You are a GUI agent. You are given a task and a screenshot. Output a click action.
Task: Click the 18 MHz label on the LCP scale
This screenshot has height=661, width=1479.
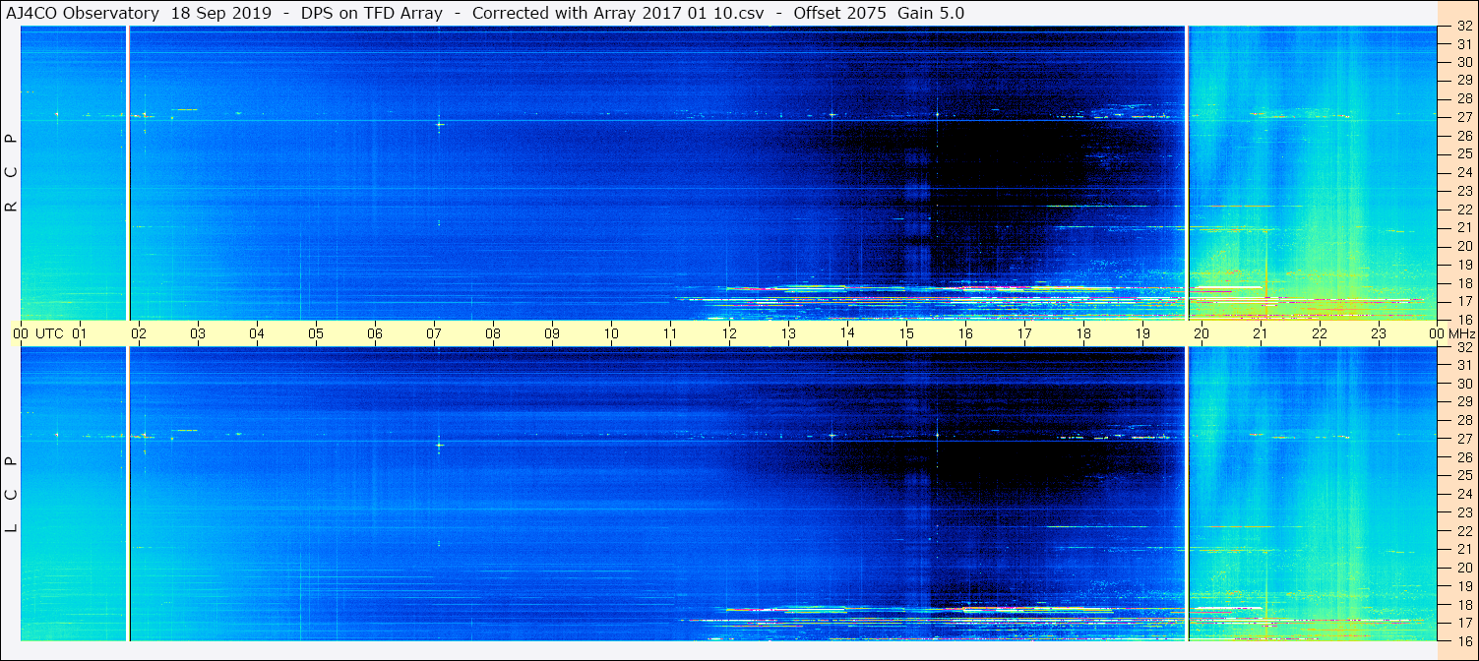coord(1463,605)
